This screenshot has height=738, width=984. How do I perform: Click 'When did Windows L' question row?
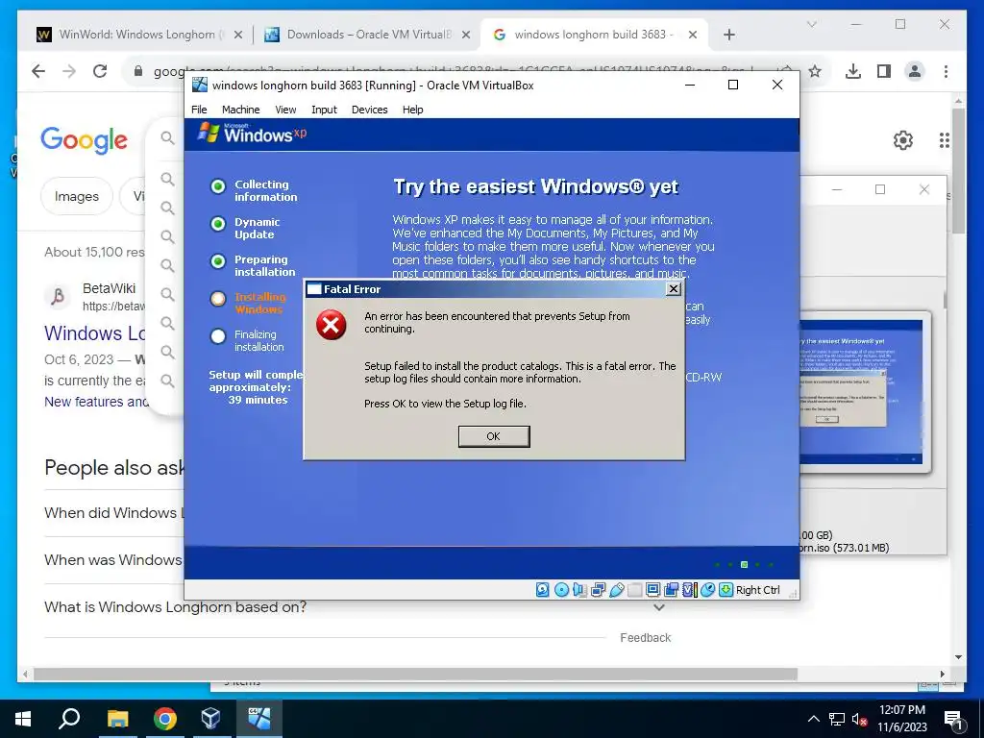click(x=113, y=513)
